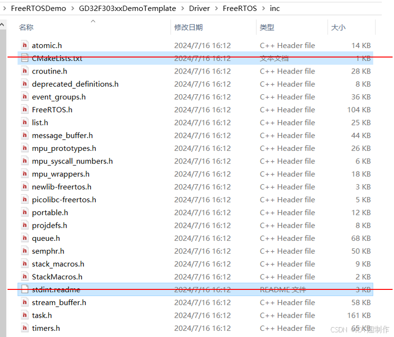Viewport: 394px width, 337px height.
Task: Select the queue.h file icon
Action: tap(25, 238)
